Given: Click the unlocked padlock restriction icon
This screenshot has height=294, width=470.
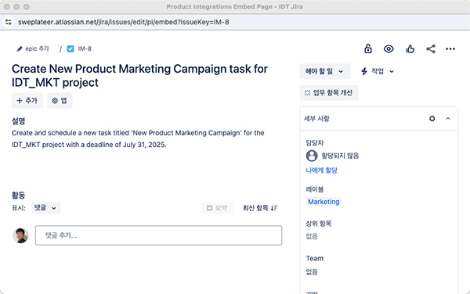Looking at the screenshot, I should (368, 48).
